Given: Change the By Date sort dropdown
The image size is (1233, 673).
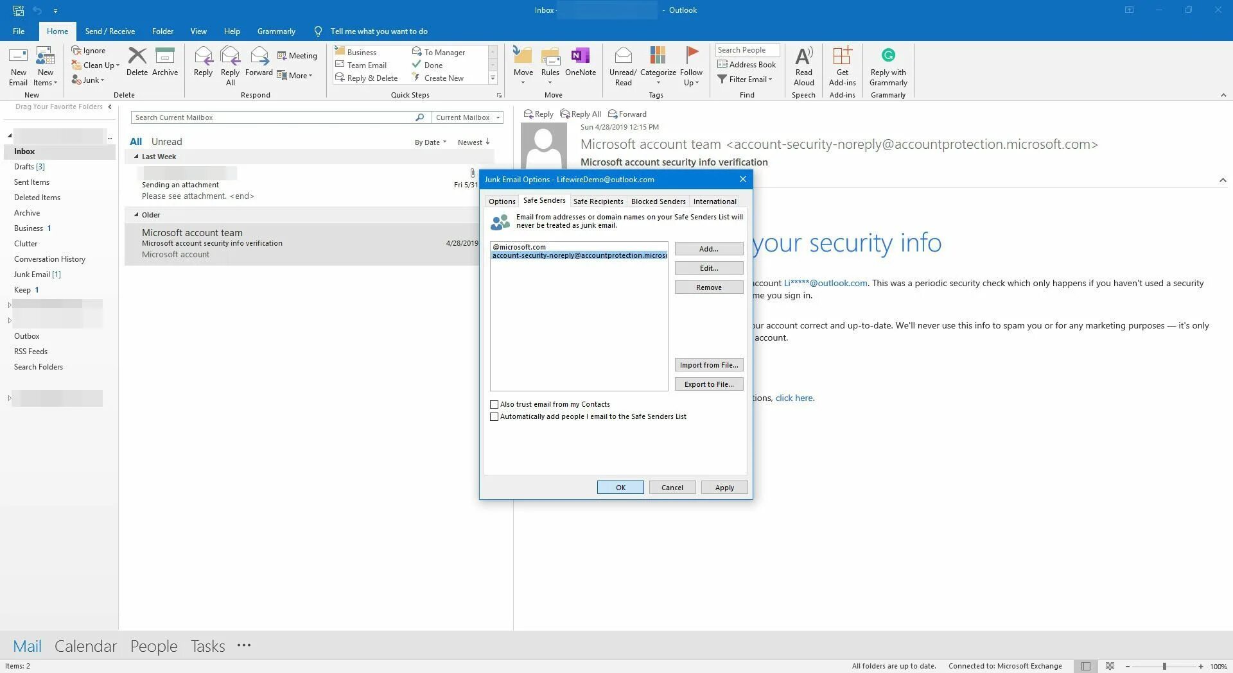Looking at the screenshot, I should pos(430,142).
